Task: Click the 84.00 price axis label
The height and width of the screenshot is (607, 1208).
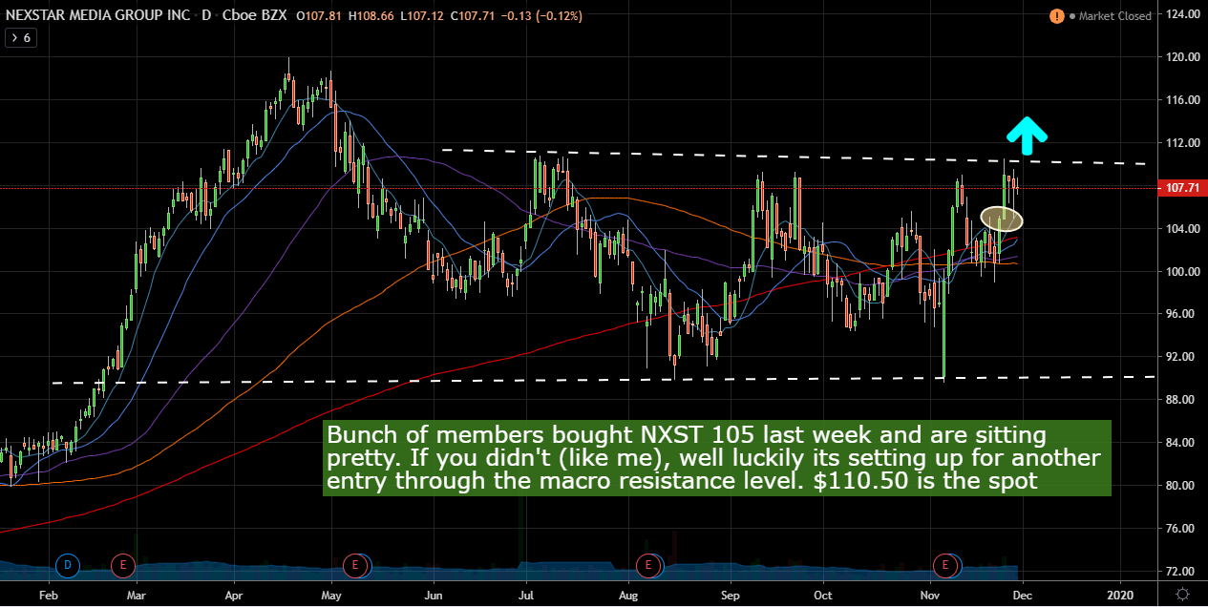Action: tap(1180, 443)
